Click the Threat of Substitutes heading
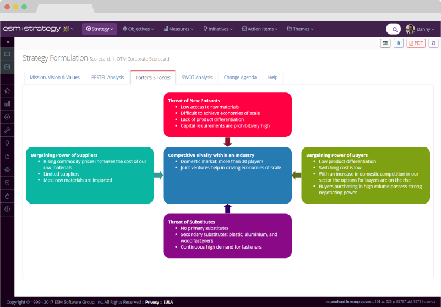The image size is (441, 307). pyautogui.click(x=192, y=222)
